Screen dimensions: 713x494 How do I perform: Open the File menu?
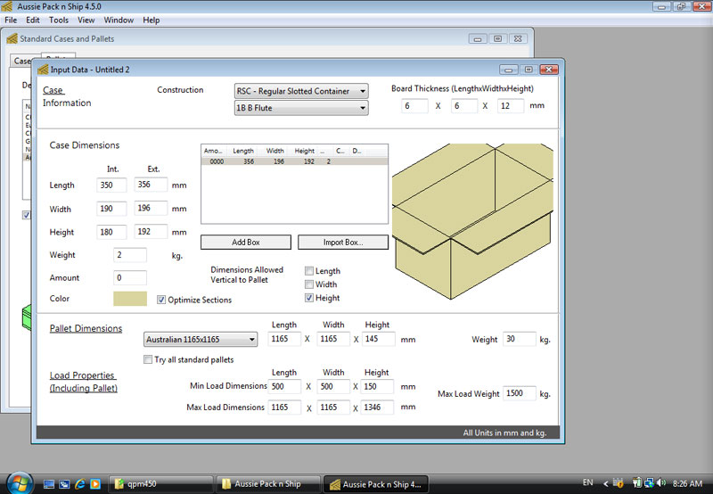pos(11,20)
